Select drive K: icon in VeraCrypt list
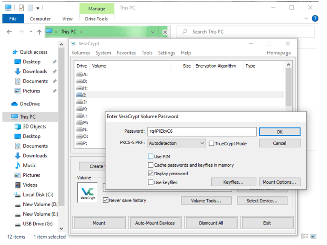The image size is (327, 245). [80, 109]
